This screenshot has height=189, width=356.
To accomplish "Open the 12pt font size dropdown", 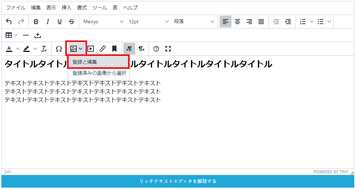I will [x=149, y=22].
